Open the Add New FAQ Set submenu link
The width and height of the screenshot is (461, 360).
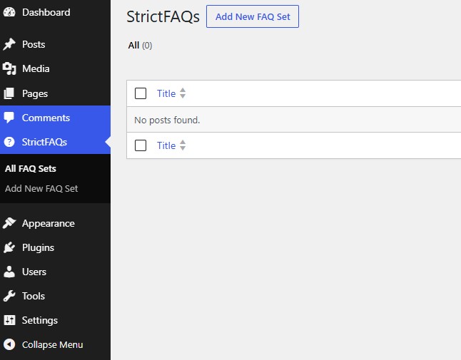[x=41, y=188]
